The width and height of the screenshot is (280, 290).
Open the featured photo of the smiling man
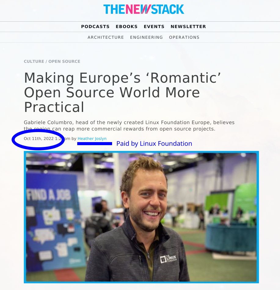[141, 217]
